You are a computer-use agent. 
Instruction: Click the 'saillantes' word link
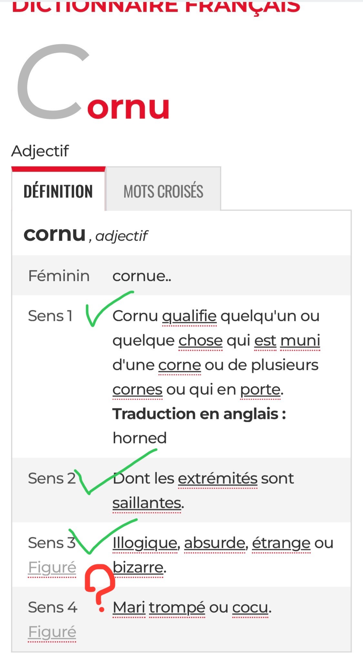[147, 503]
